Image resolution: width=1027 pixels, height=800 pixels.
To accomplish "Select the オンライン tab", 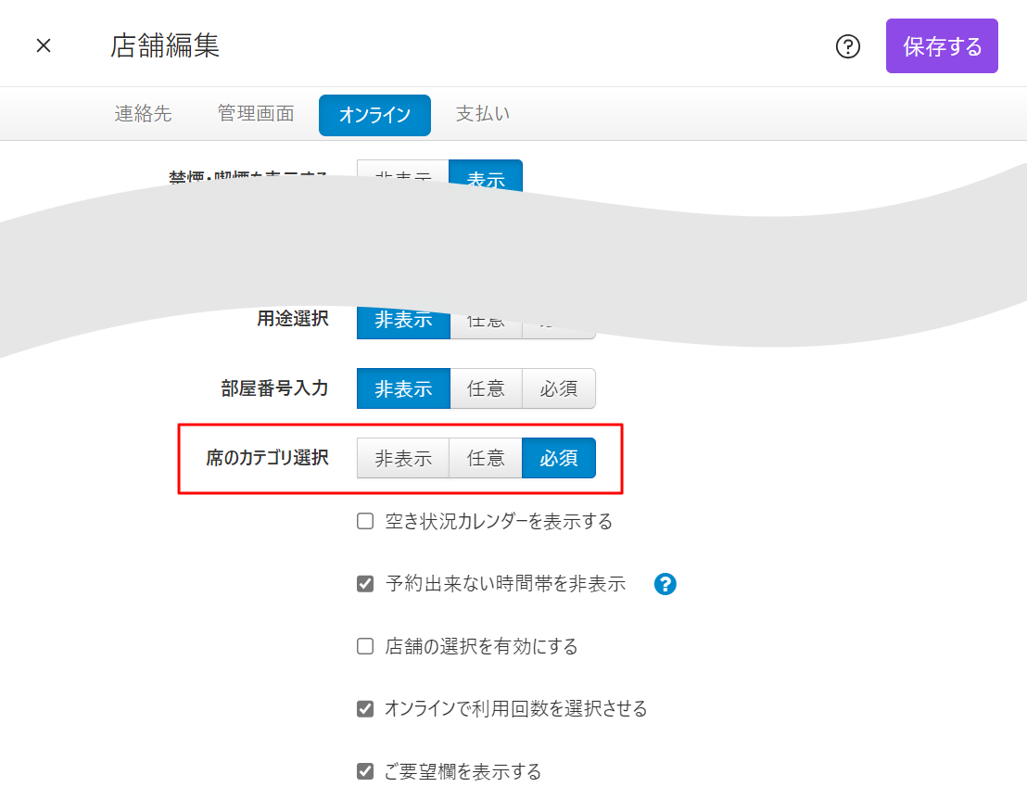I will (374, 115).
